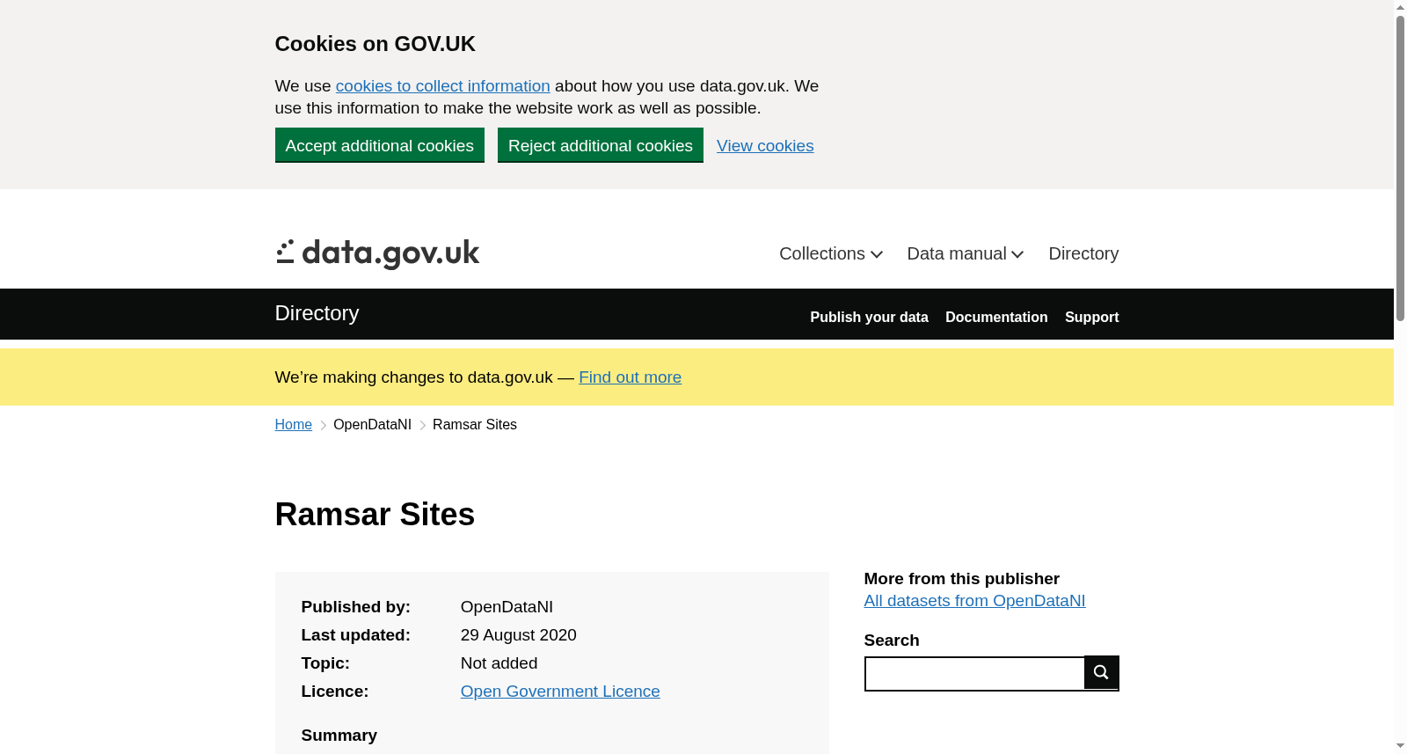Click the scrollbar up arrow
1407x754 pixels.
1400,7
